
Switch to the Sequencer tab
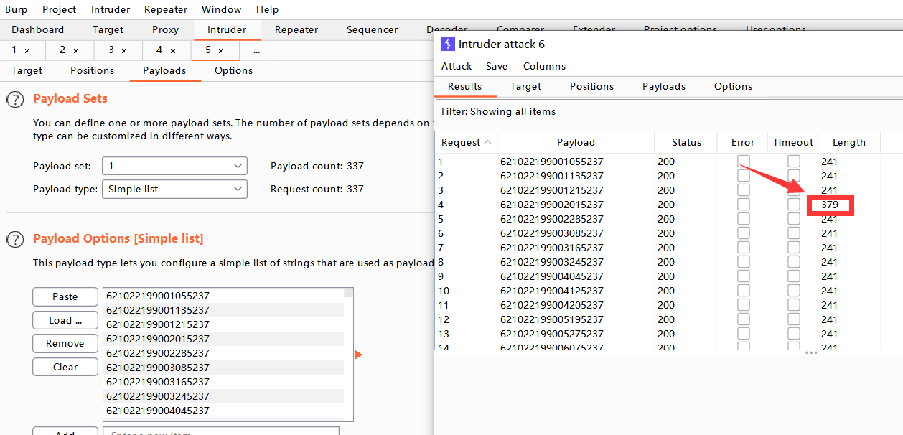point(372,29)
